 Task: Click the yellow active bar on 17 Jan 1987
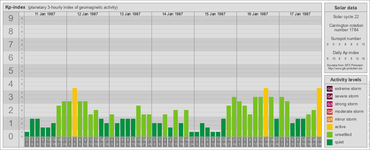pyautogui.click(x=319, y=112)
